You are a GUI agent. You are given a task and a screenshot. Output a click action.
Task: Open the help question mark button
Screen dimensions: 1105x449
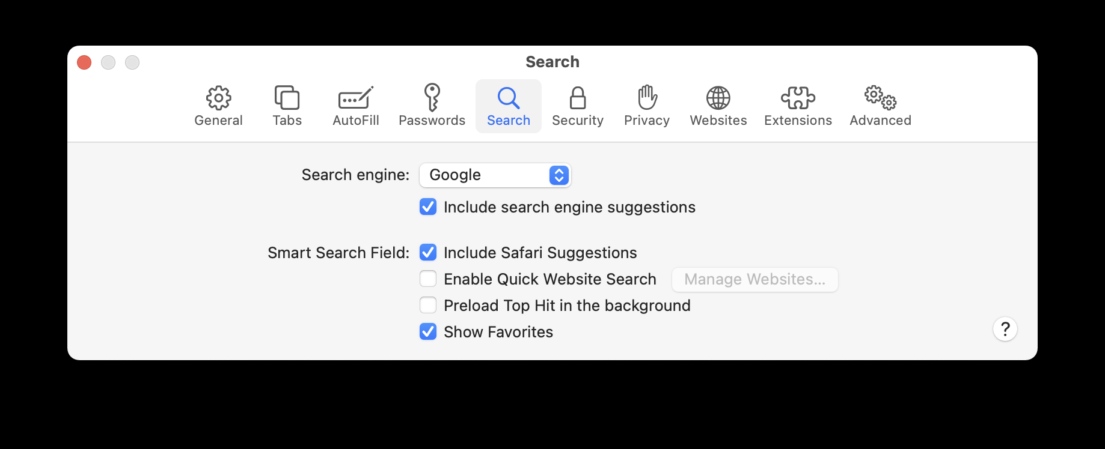[1005, 329]
